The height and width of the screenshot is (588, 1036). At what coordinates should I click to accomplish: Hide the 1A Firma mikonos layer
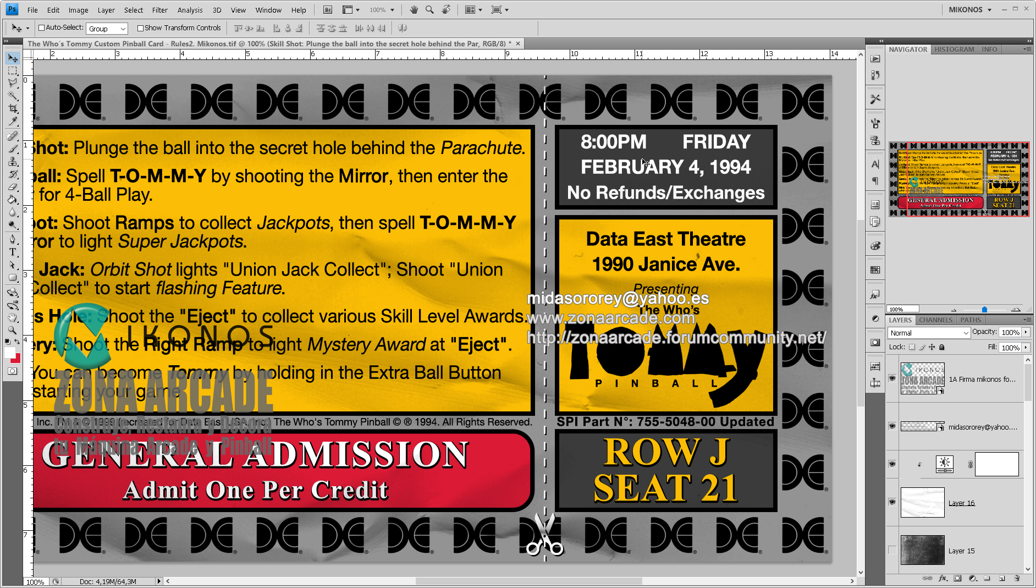892,378
